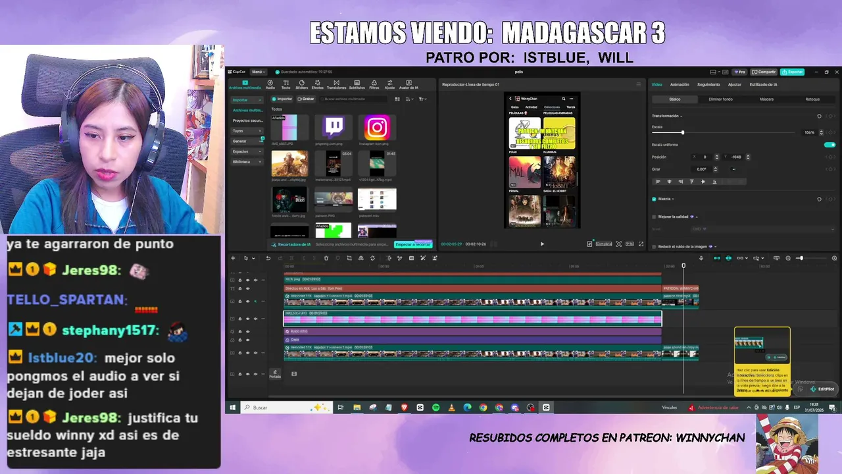Enable Reducir el ruido de la imagen

(654, 247)
